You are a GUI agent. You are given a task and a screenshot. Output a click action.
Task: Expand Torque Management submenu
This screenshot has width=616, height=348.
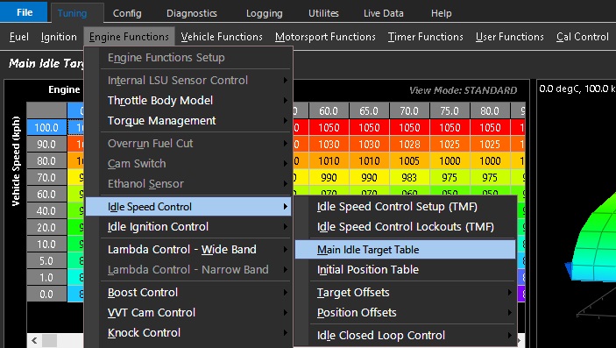(188, 120)
